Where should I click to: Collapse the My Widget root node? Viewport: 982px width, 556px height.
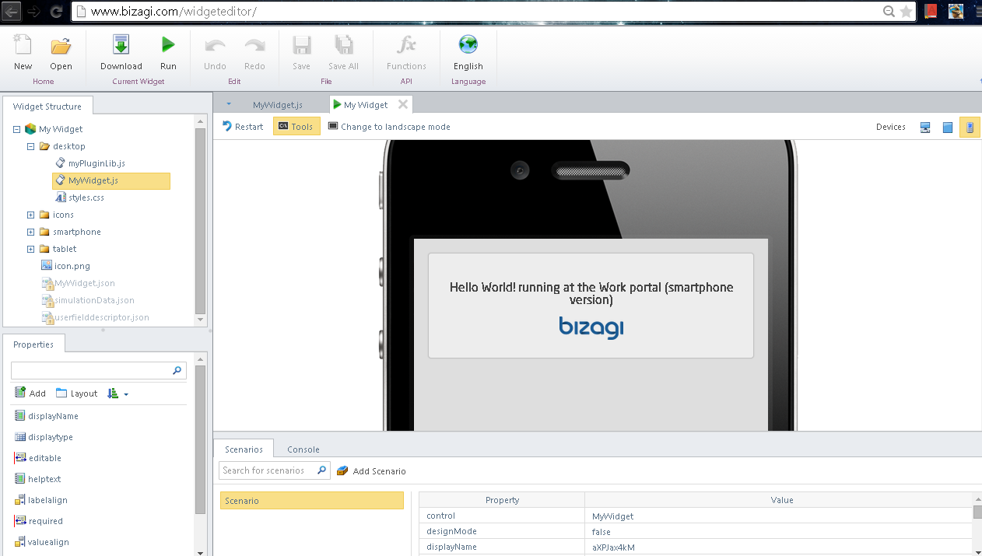pyautogui.click(x=17, y=129)
